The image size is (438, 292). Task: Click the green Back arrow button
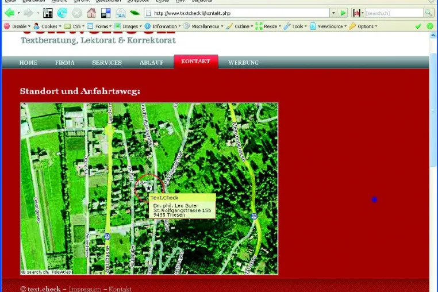10,13
